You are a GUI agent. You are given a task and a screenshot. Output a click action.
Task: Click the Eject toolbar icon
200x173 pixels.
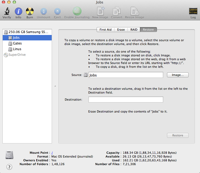point(57,11)
